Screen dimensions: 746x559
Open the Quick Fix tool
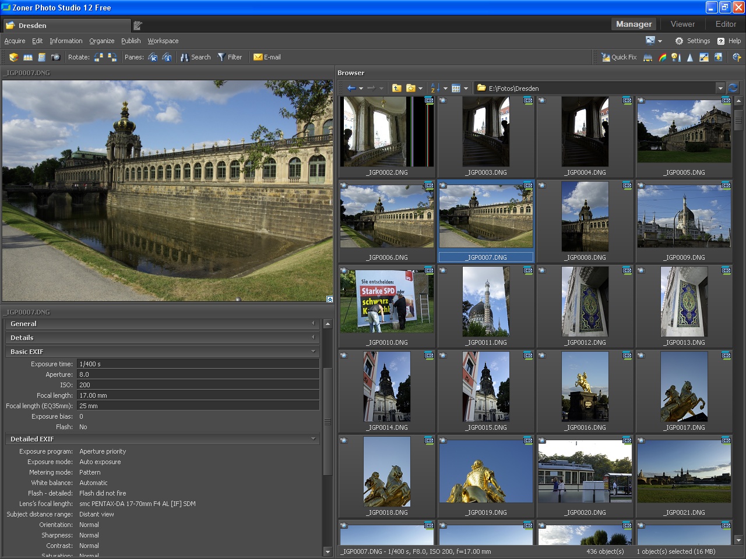(x=619, y=57)
